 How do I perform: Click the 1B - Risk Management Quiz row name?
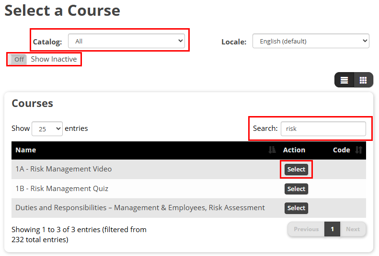coord(62,189)
